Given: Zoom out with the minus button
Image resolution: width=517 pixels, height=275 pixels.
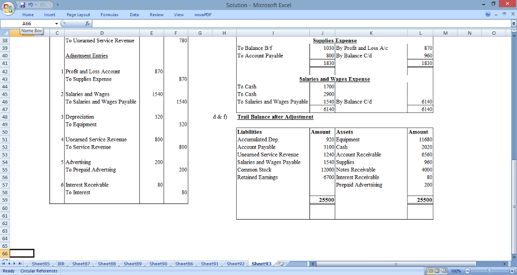Looking at the screenshot, I should (x=467, y=271).
